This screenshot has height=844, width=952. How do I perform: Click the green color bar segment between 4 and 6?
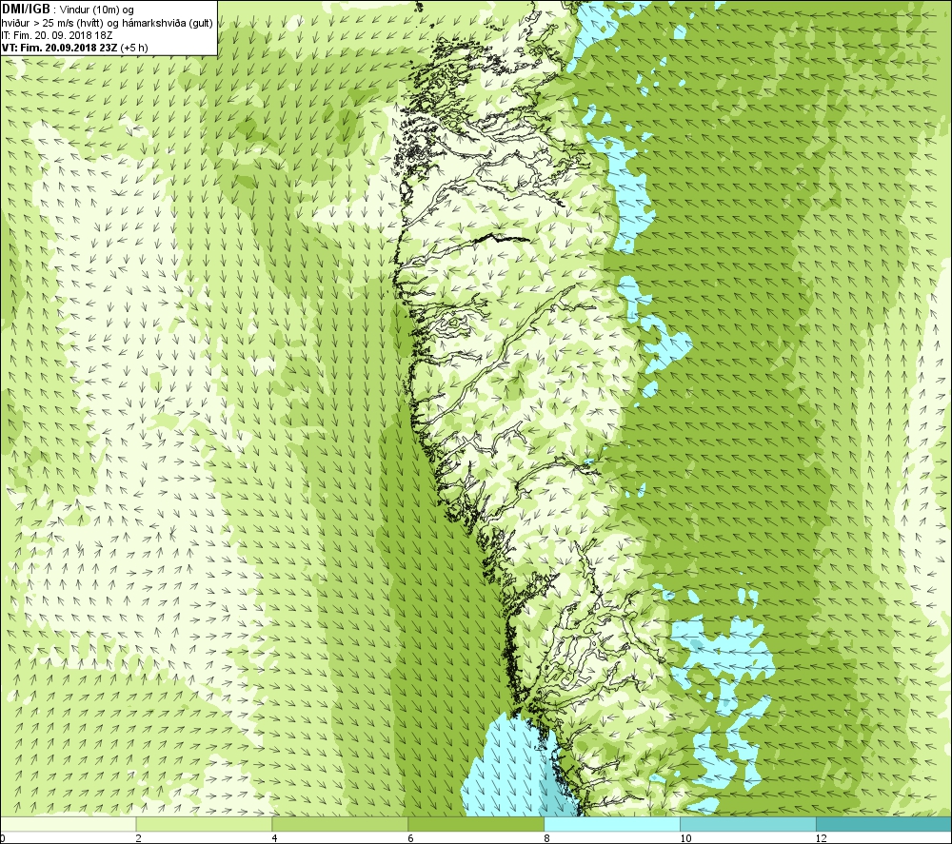tap(340, 824)
